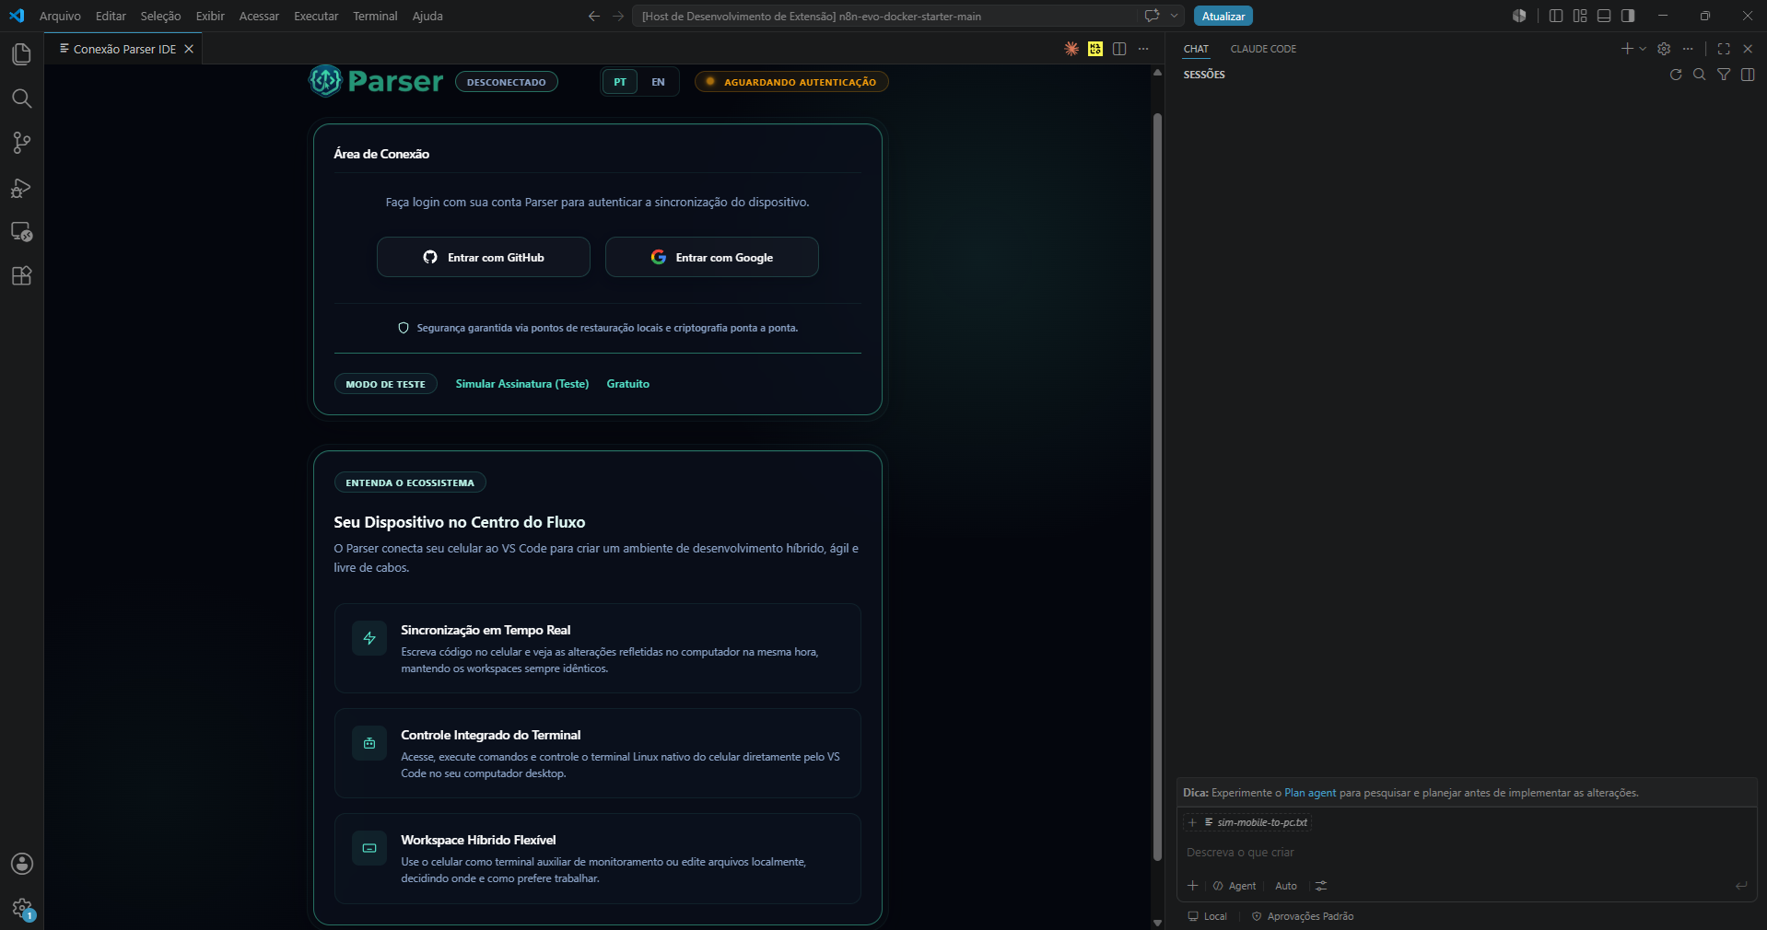Open the Local session target picker
Screen dimensions: 1767x930
click(x=1208, y=916)
